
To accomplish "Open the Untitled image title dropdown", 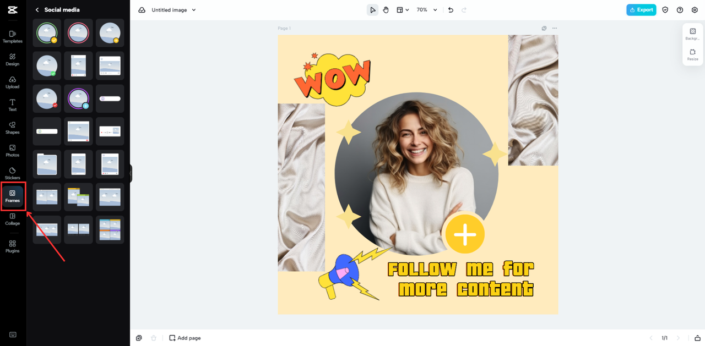I will coord(174,10).
